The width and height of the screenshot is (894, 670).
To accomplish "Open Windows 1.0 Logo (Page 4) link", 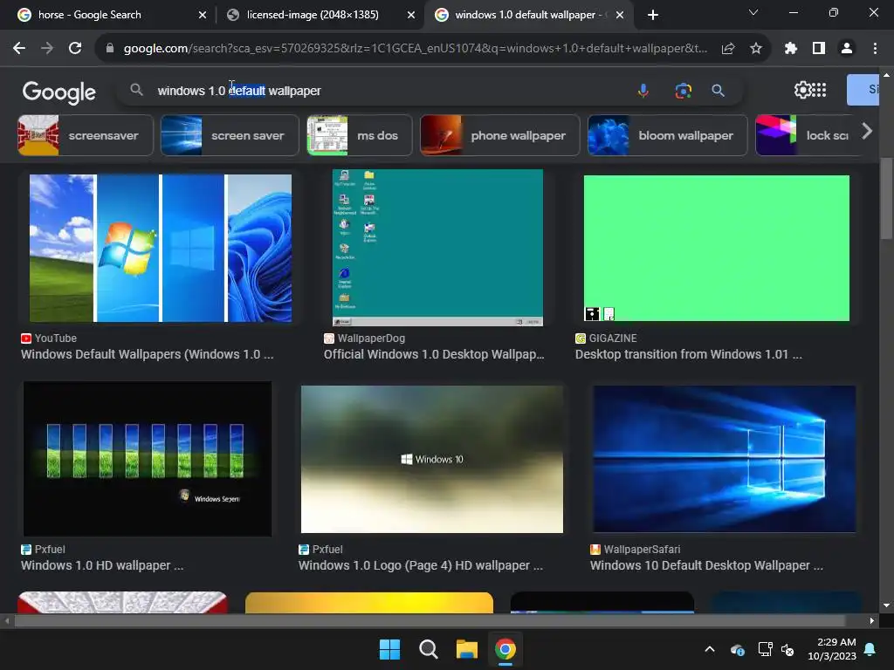I will point(421,565).
